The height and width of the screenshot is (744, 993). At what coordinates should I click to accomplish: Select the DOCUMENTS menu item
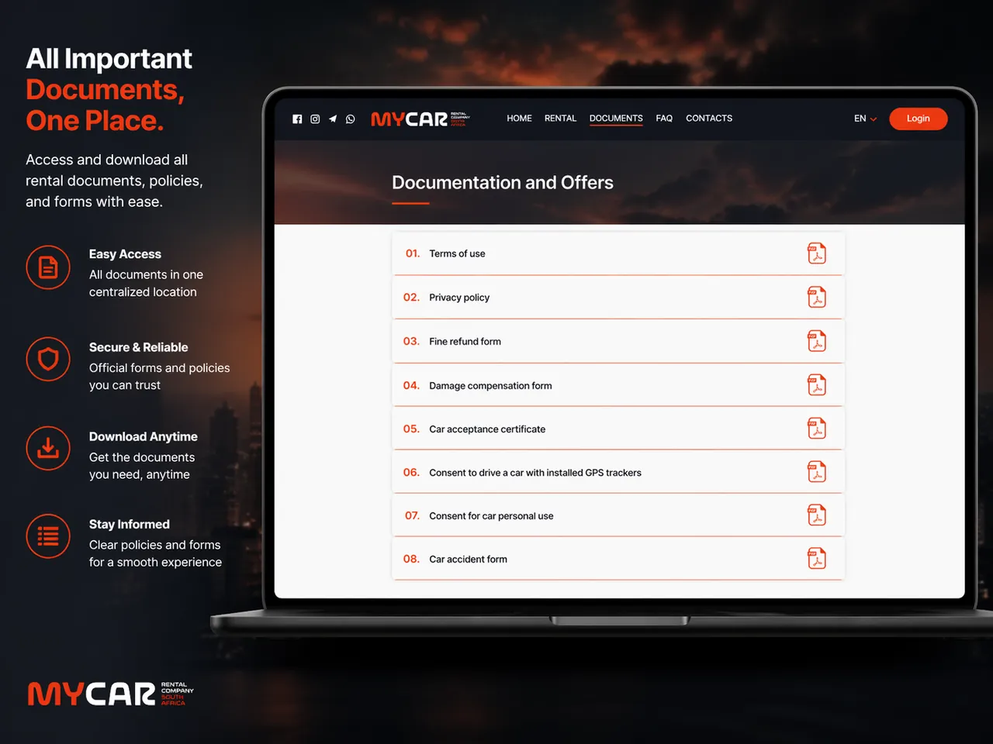coord(616,119)
